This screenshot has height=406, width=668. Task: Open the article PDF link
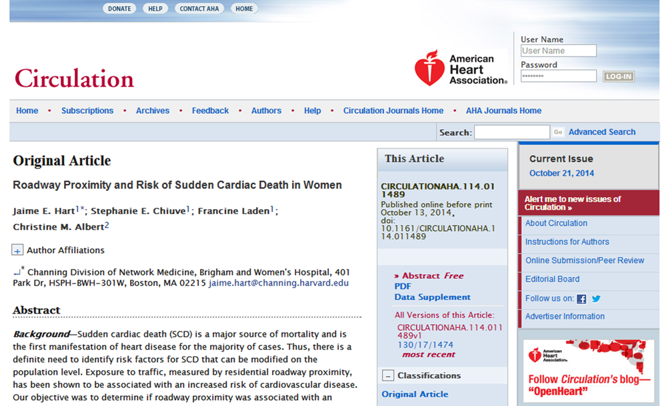tap(403, 286)
